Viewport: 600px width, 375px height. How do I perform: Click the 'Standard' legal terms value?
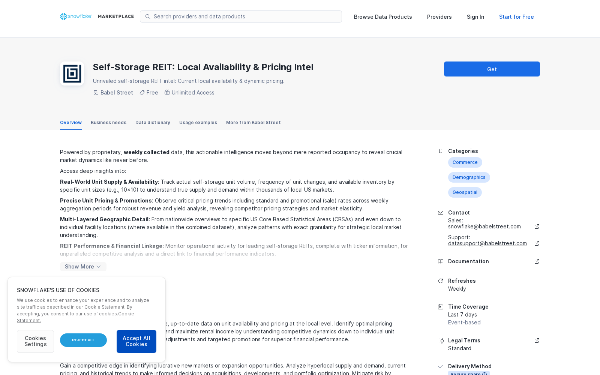(x=460, y=348)
